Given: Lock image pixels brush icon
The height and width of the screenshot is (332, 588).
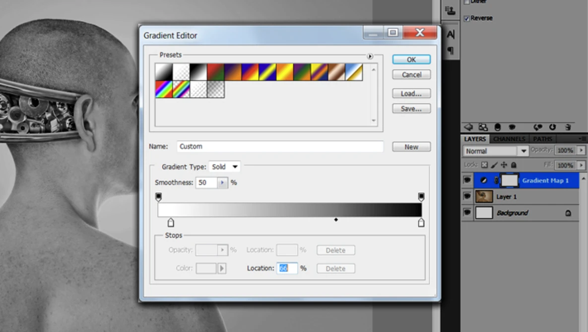Looking at the screenshot, I should point(494,165).
